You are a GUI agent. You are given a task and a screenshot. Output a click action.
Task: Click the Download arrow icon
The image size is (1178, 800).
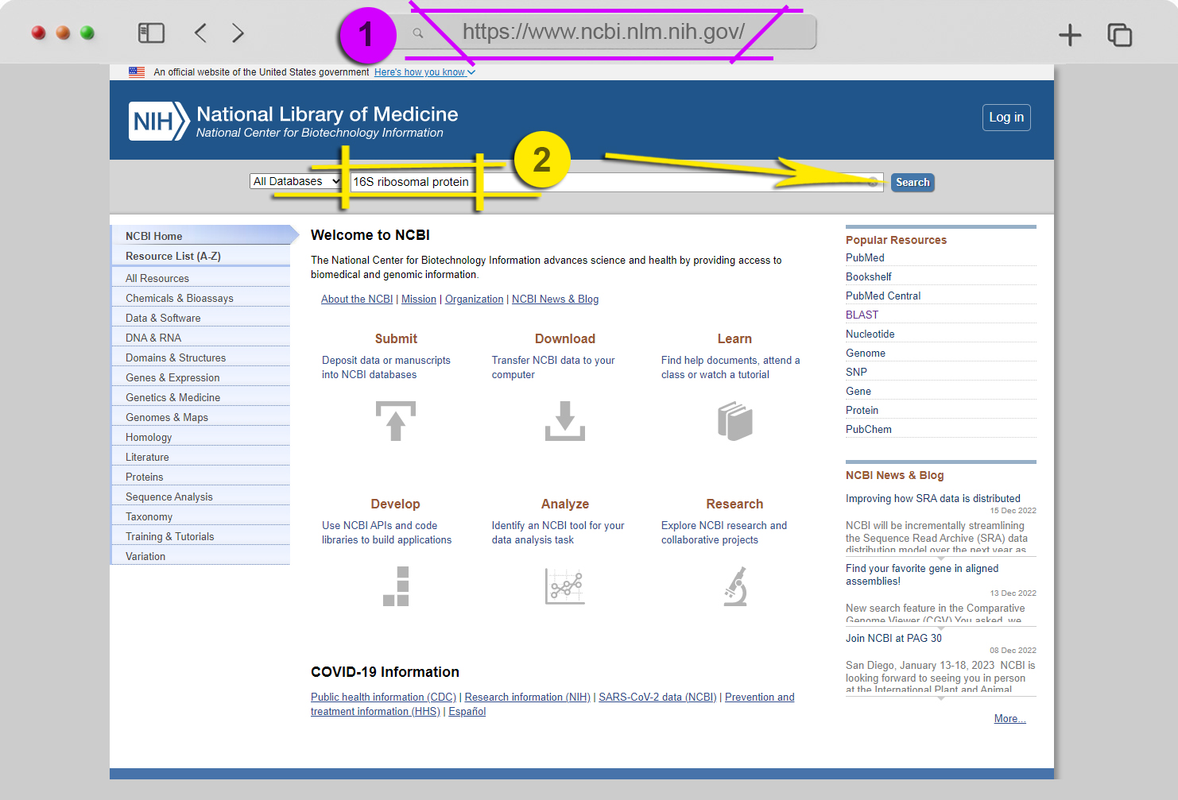coord(565,421)
